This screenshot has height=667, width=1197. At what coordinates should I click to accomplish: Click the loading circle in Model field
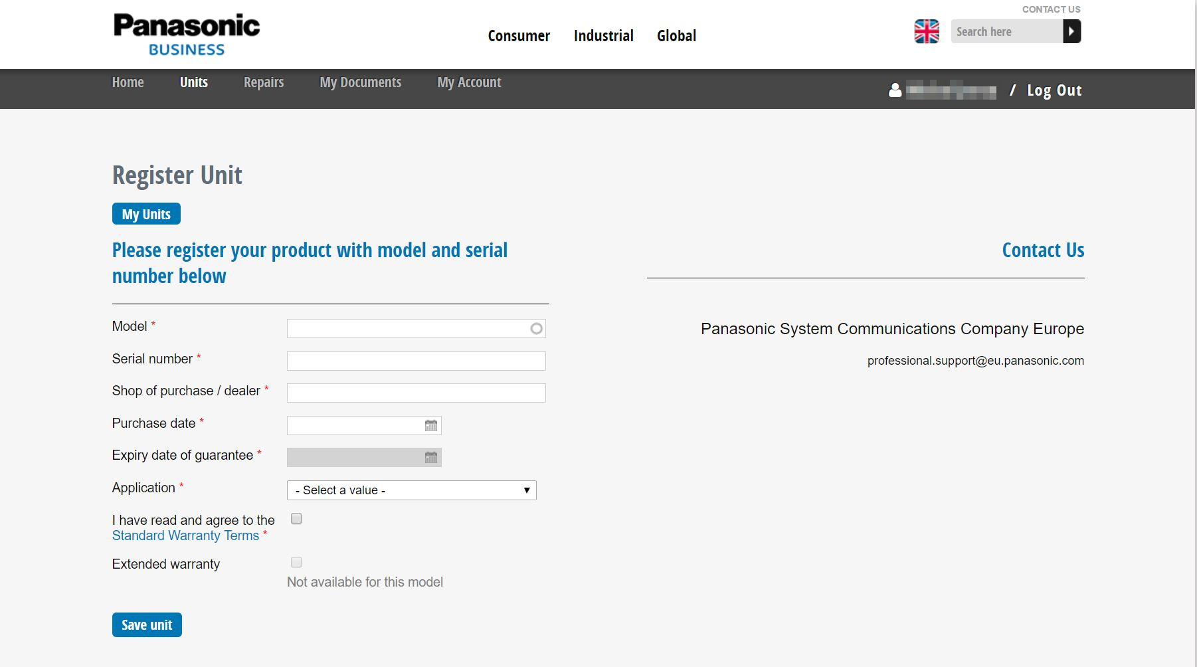[536, 328]
